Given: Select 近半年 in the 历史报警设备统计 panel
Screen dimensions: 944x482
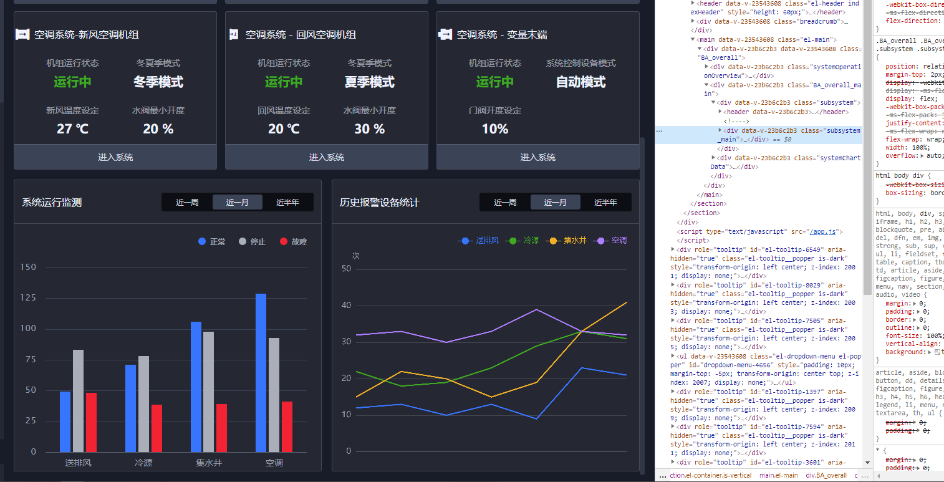Looking at the screenshot, I should 605,202.
